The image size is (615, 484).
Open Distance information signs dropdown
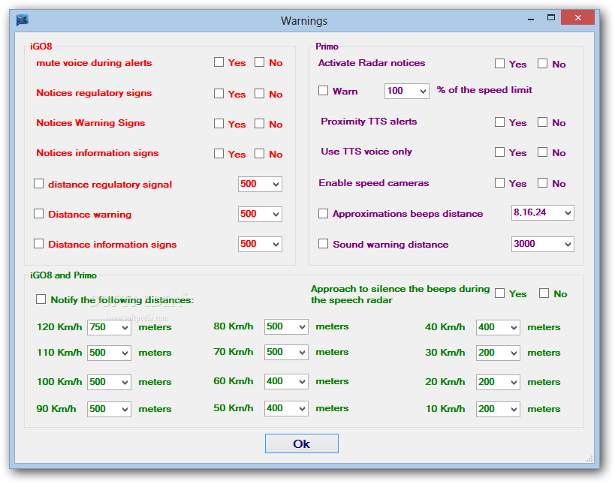click(x=260, y=244)
